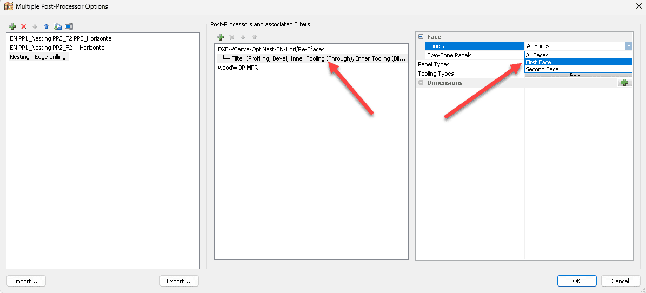Click the rename configuration icon
The width and height of the screenshot is (646, 293).
pyautogui.click(x=69, y=26)
